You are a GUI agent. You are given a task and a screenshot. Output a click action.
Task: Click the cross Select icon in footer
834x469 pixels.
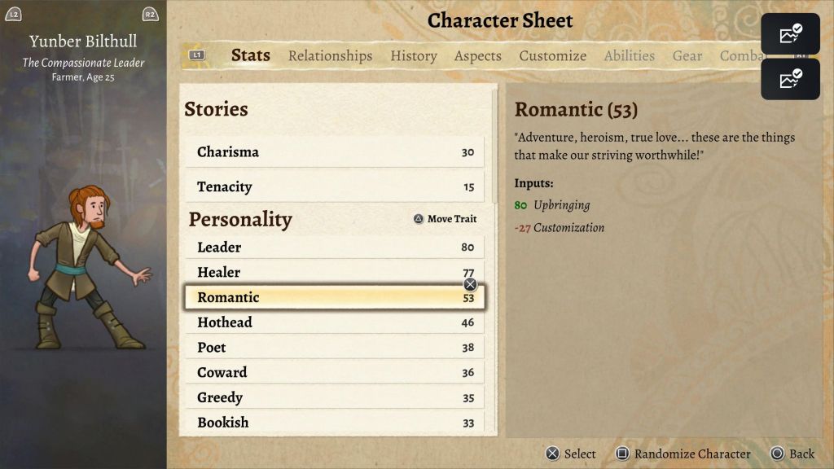(552, 454)
